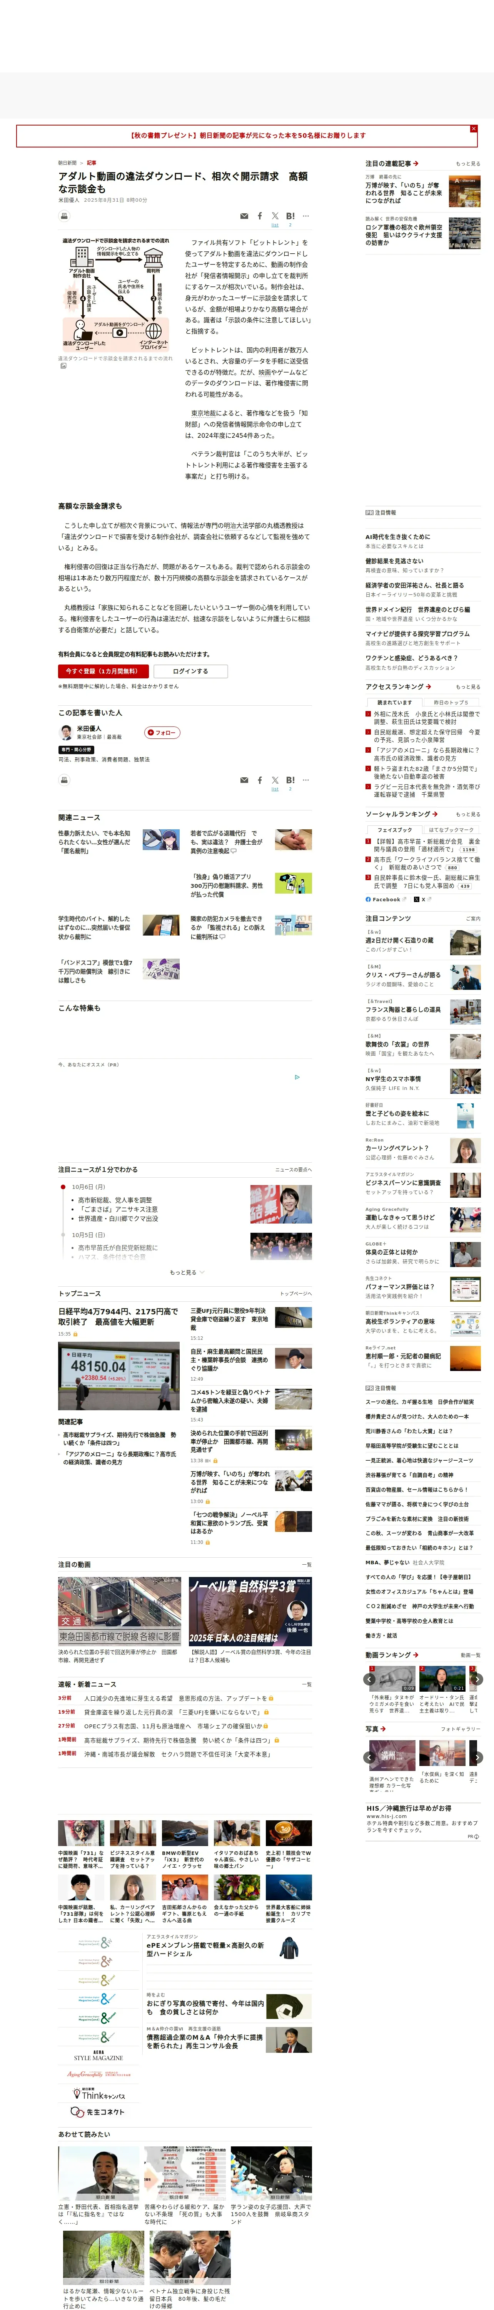This screenshot has width=494, height=2310.
Task: Open the ePEメンブレン搭載 hard shell article
Action: (x=205, y=1950)
